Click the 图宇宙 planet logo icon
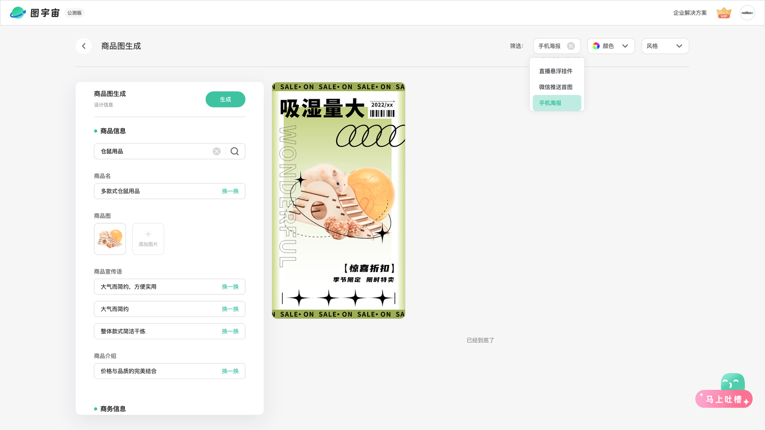The width and height of the screenshot is (765, 430). 18,13
